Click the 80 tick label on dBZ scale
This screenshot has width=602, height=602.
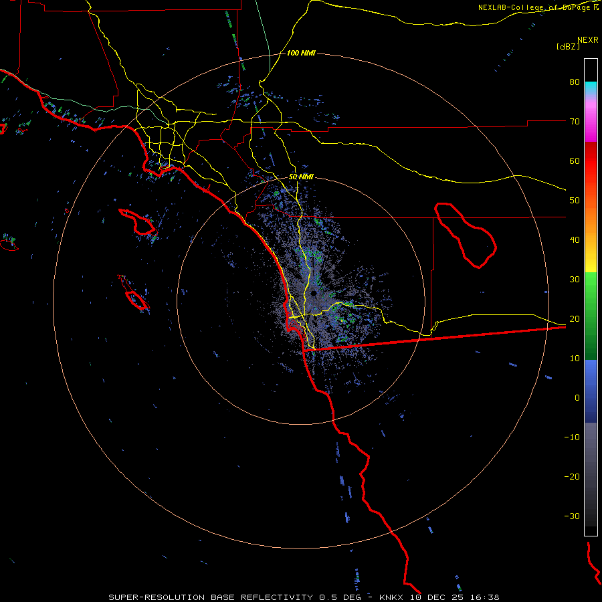coord(575,82)
